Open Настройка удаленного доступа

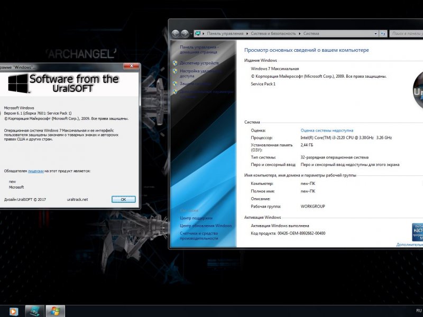point(200,73)
